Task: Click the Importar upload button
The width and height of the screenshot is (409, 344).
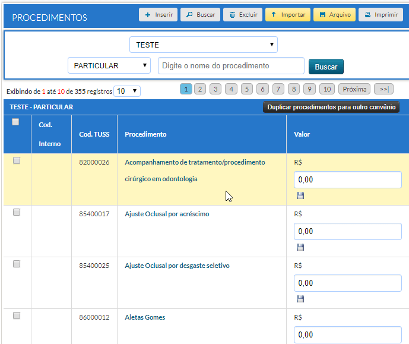Action: [x=288, y=15]
